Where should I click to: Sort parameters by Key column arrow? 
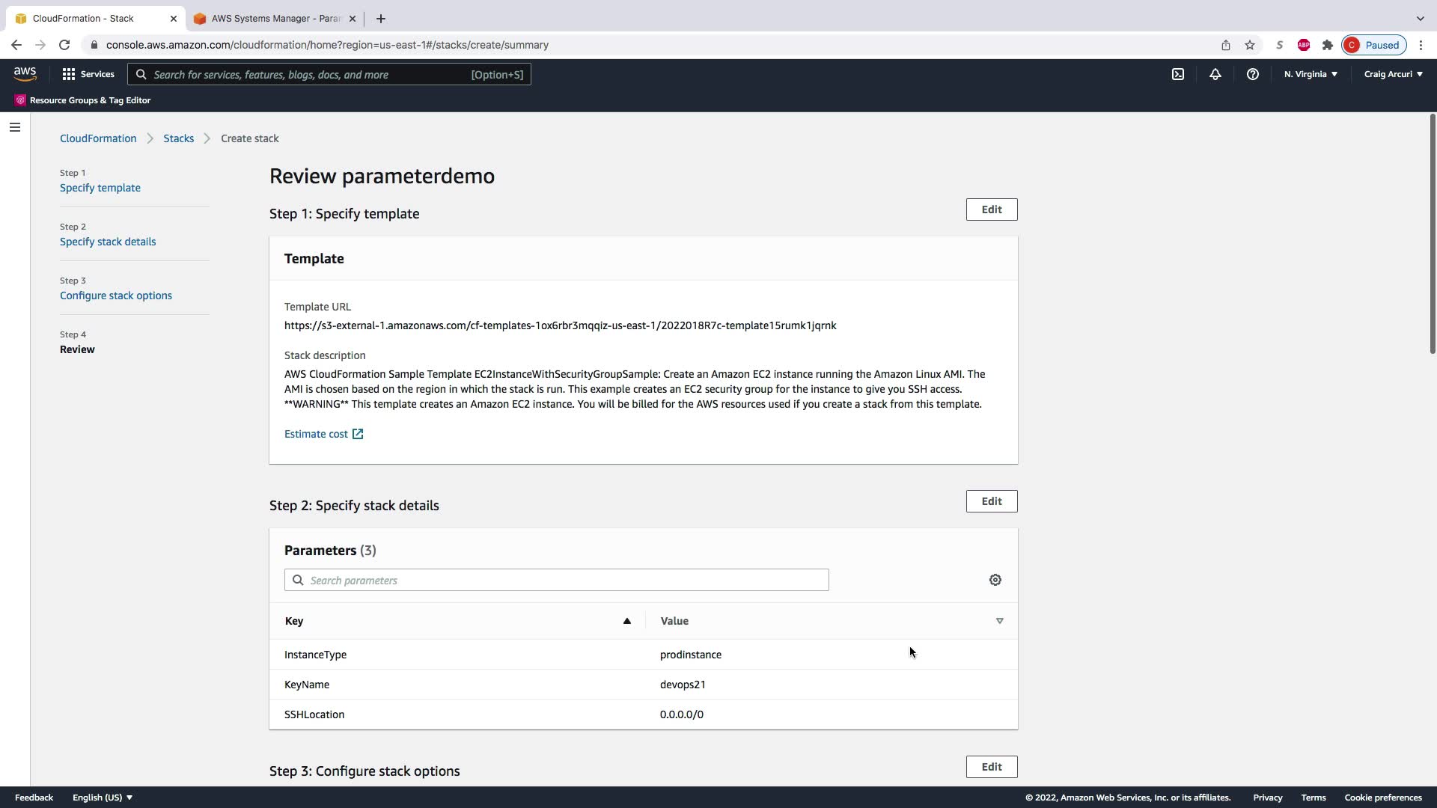627,621
